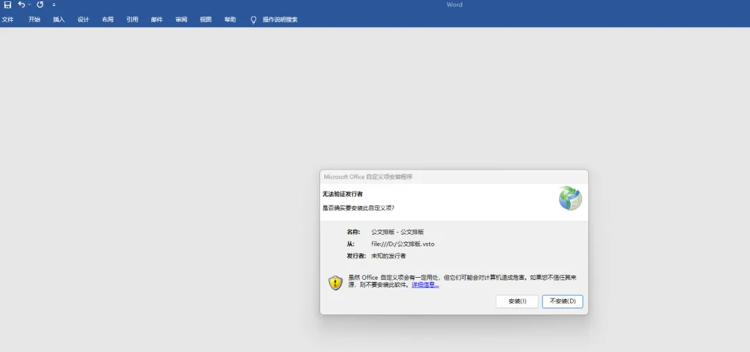This screenshot has height=352, width=750.
Task: Open the 详细信息 link
Action: pos(425,285)
